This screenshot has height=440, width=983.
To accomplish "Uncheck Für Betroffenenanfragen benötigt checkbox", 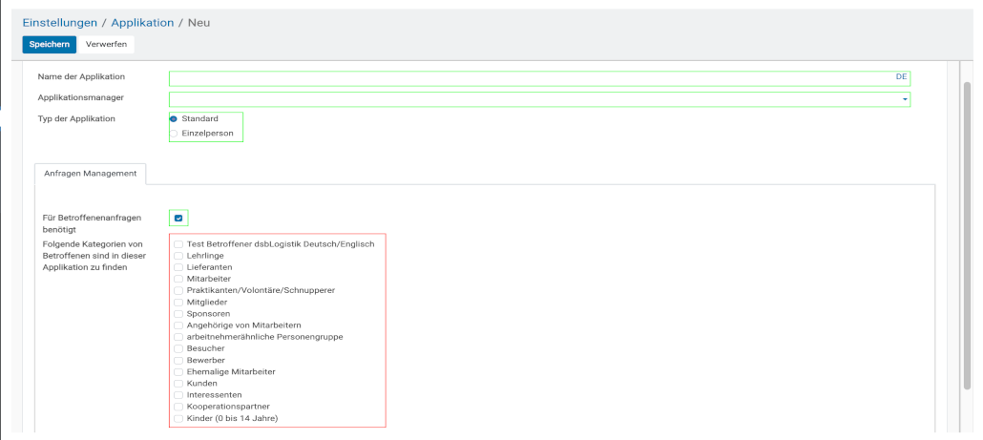I will point(178,219).
